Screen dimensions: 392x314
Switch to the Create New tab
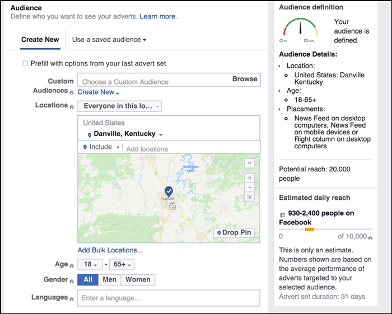pos(40,40)
